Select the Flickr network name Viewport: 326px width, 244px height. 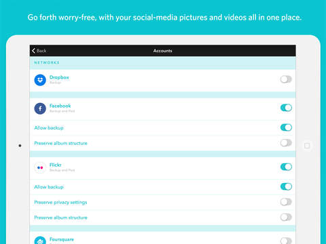tap(56, 165)
